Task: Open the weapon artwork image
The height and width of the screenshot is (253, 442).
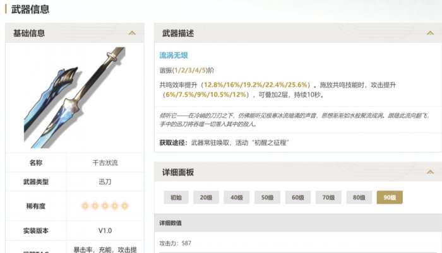Action: point(75,98)
